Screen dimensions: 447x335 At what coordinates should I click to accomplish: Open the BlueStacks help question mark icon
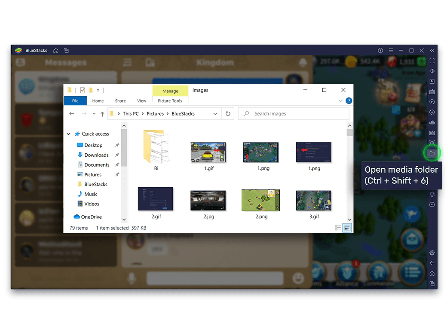[380, 50]
